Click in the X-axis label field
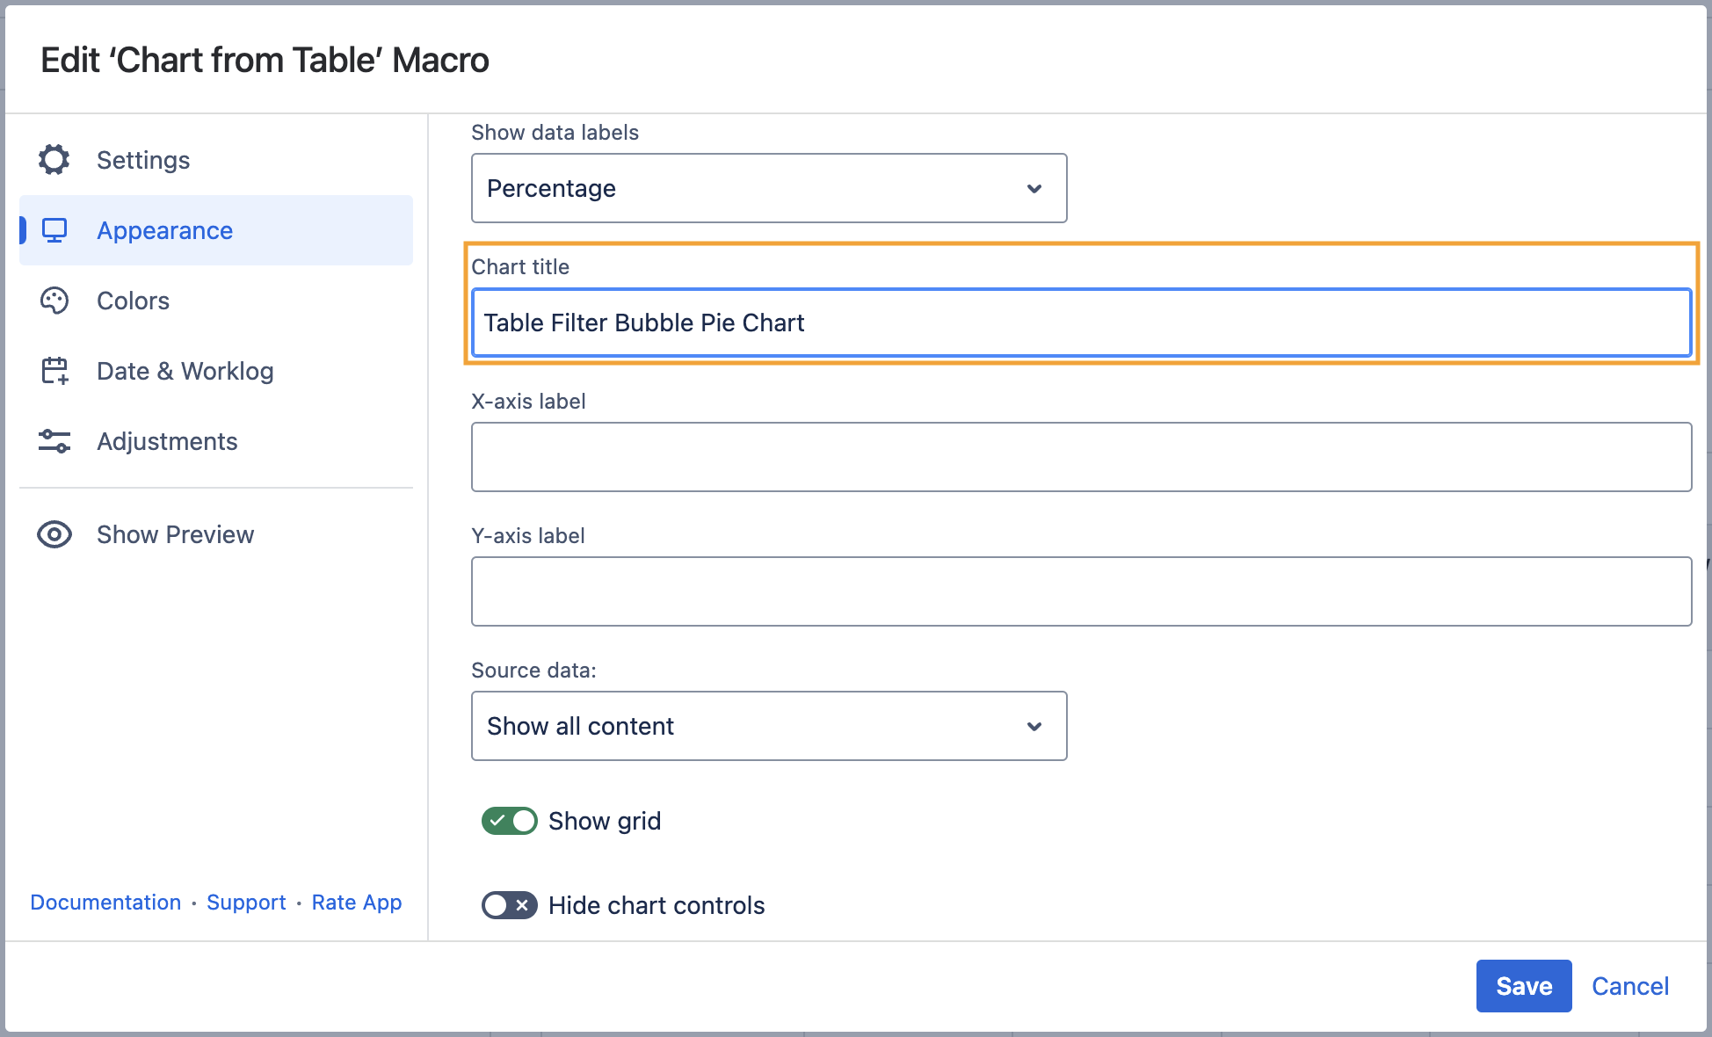This screenshot has width=1712, height=1037. [x=1081, y=457]
